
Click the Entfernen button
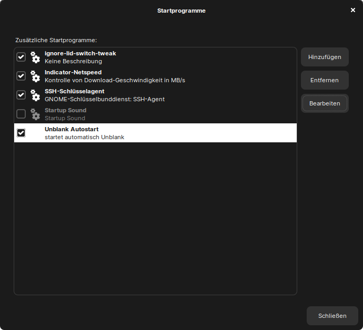click(x=325, y=80)
